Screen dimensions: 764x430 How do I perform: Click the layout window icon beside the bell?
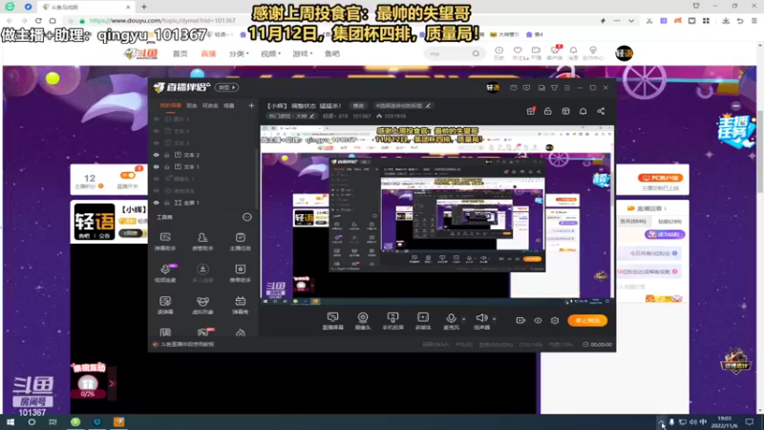(x=565, y=111)
